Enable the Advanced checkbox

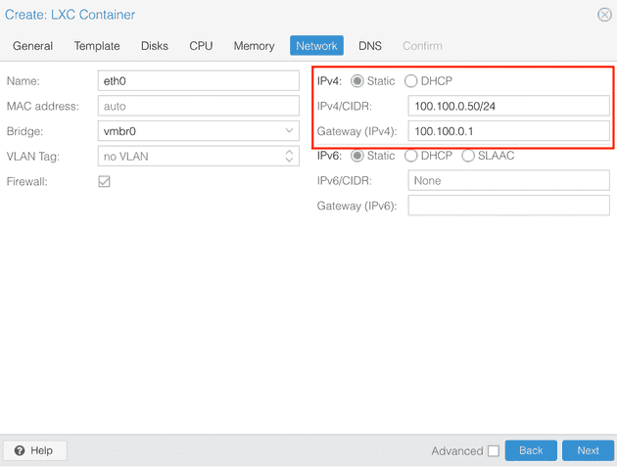pos(494,451)
